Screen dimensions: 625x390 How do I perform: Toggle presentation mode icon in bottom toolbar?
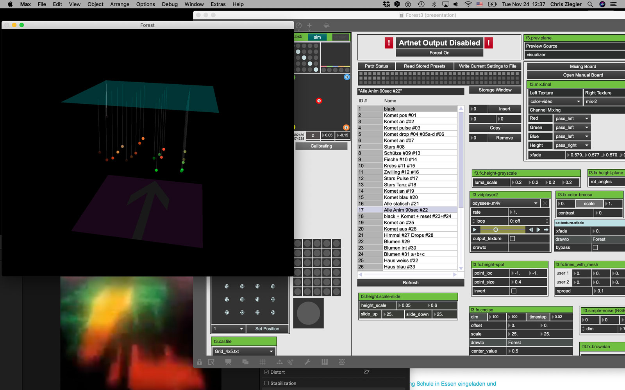pos(228,362)
